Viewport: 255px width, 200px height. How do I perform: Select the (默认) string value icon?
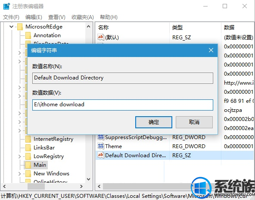[100, 37]
